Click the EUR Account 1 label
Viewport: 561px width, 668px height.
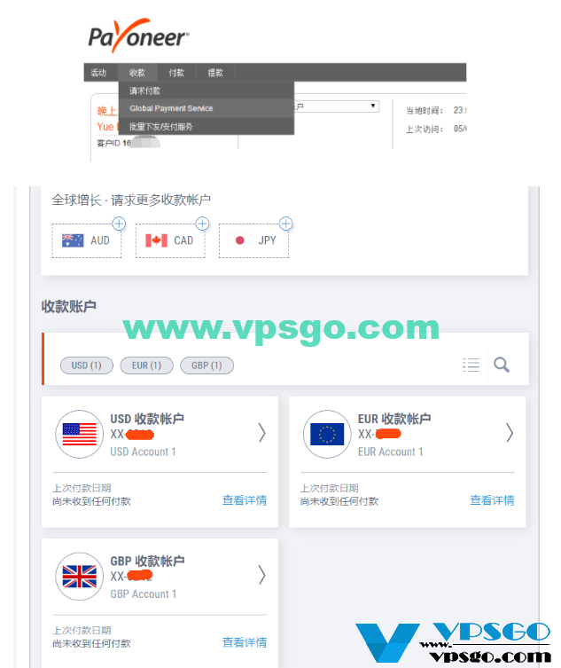pyautogui.click(x=391, y=452)
